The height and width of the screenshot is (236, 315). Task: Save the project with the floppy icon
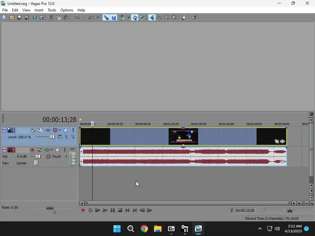(x=19, y=18)
